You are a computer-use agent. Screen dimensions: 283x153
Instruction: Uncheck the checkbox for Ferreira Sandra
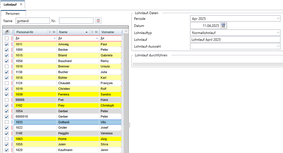click(7, 94)
